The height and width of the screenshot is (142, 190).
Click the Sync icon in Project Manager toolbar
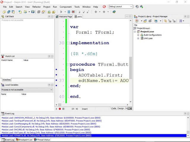pyautogui.click(x=165, y=21)
